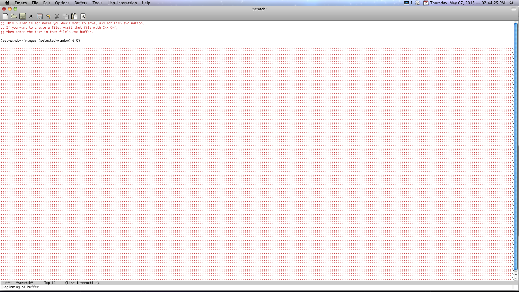The image size is (519, 292).
Task: Click the scrollbar up arrow
Action: [x=516, y=274]
